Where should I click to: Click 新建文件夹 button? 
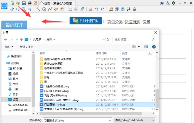click(26, 47)
